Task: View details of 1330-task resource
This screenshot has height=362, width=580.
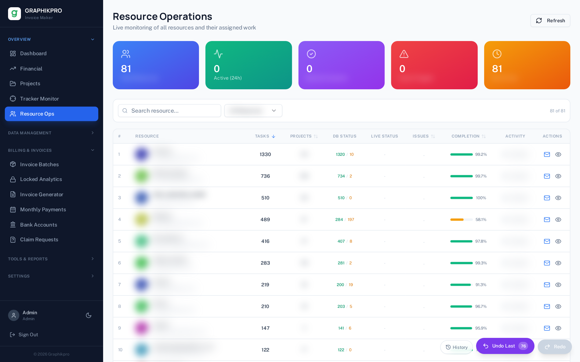Action: click(558, 154)
